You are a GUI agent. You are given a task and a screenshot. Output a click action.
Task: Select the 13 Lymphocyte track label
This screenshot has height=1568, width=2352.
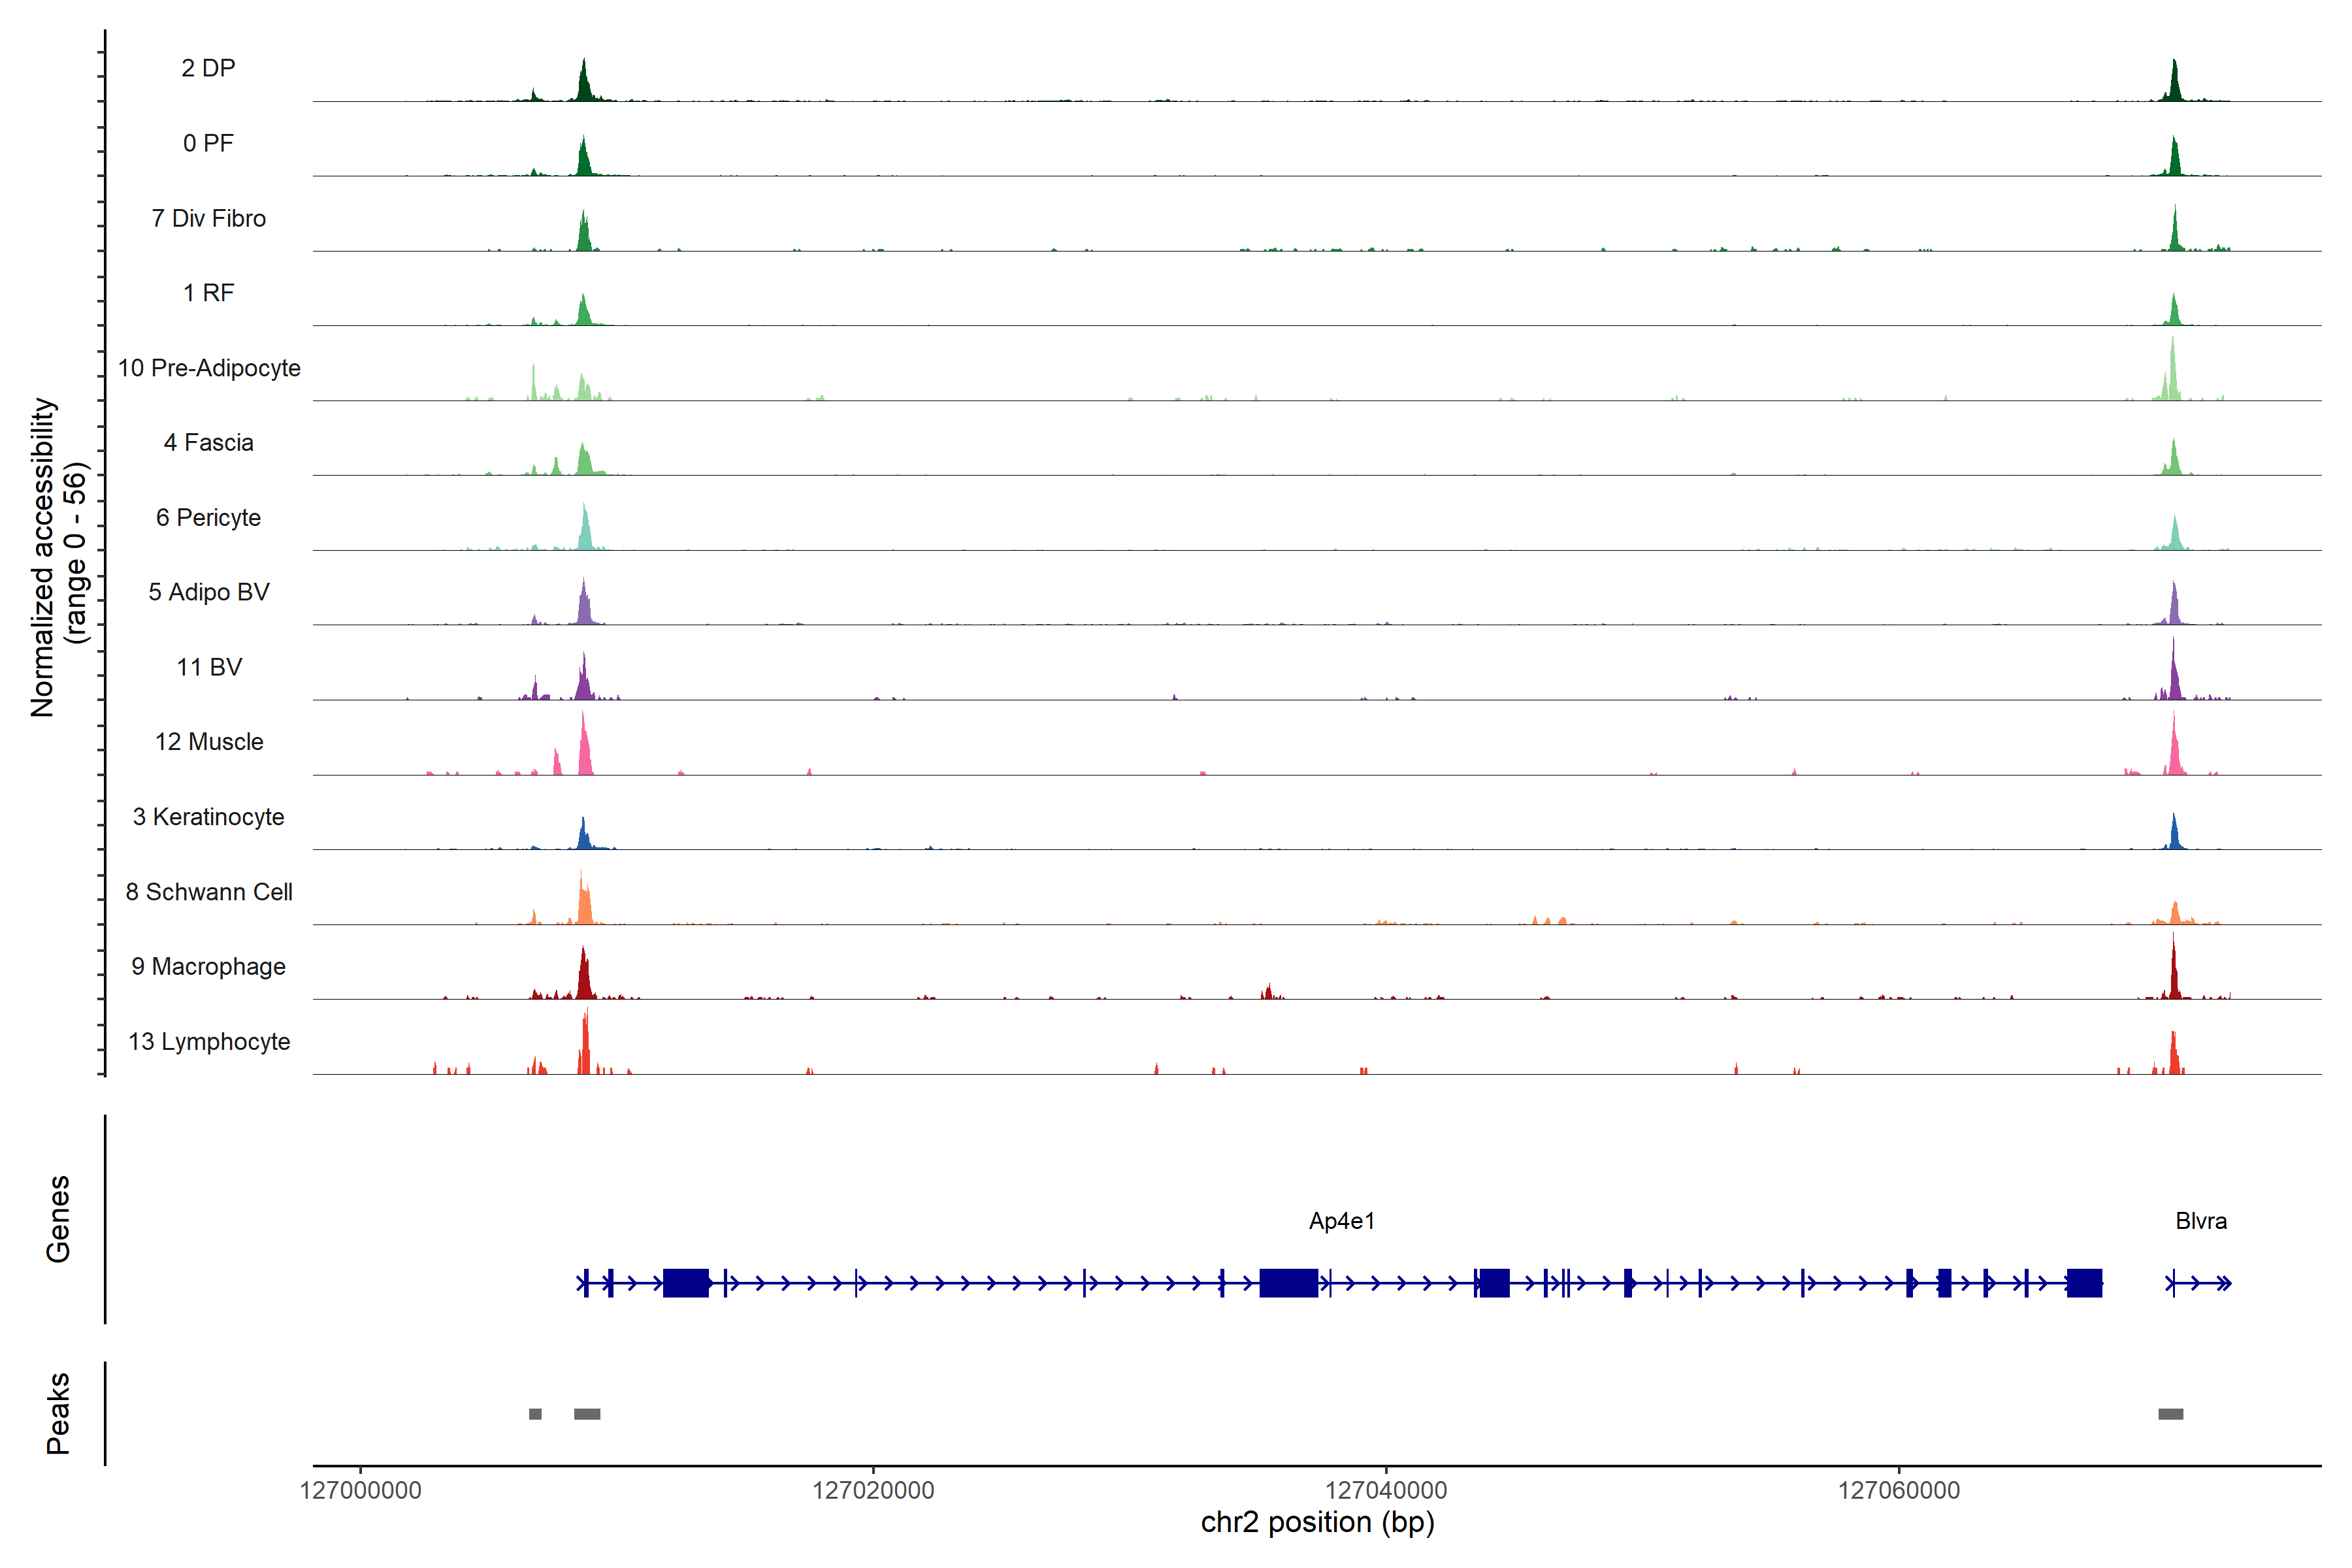tap(209, 1041)
